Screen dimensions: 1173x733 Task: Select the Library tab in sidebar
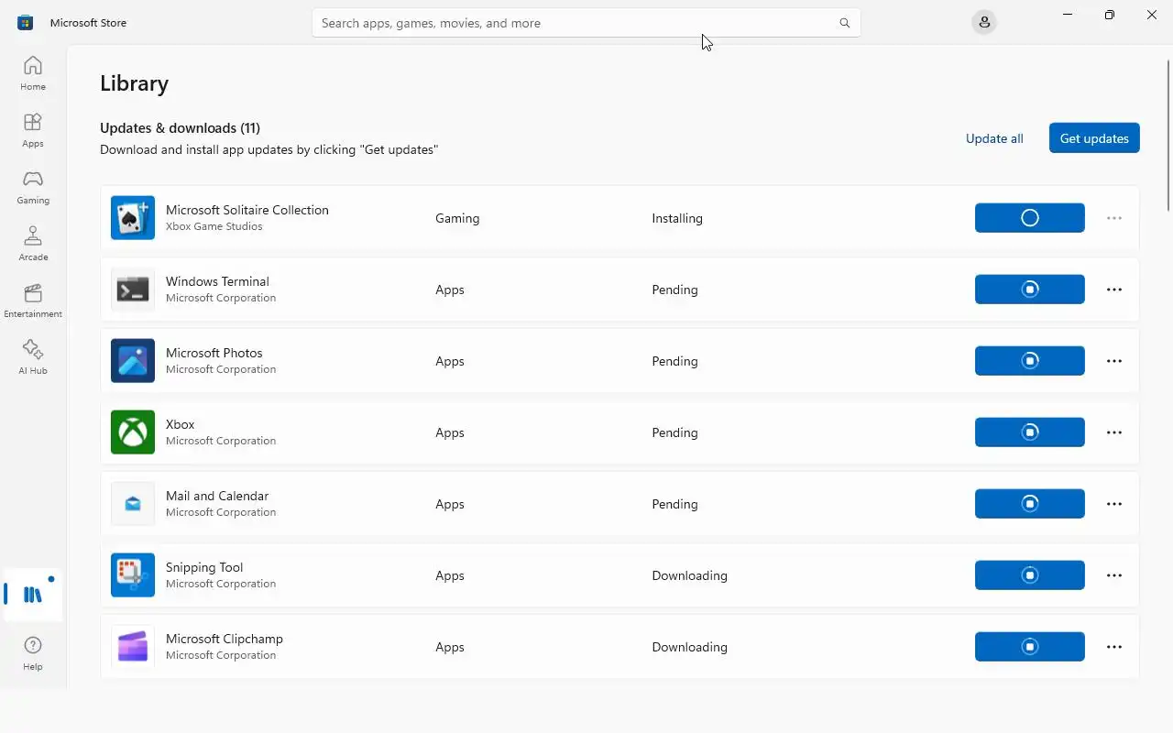tap(33, 595)
